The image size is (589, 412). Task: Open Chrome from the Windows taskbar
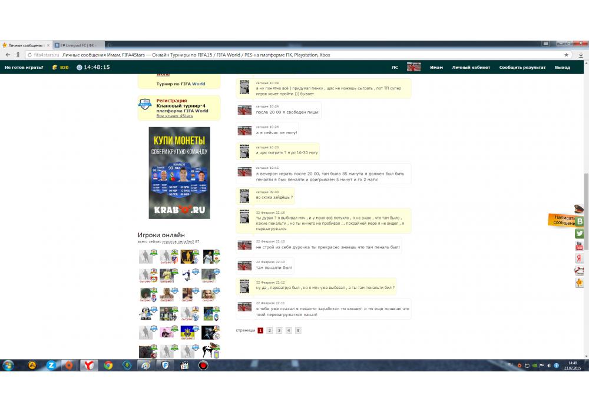(108, 365)
